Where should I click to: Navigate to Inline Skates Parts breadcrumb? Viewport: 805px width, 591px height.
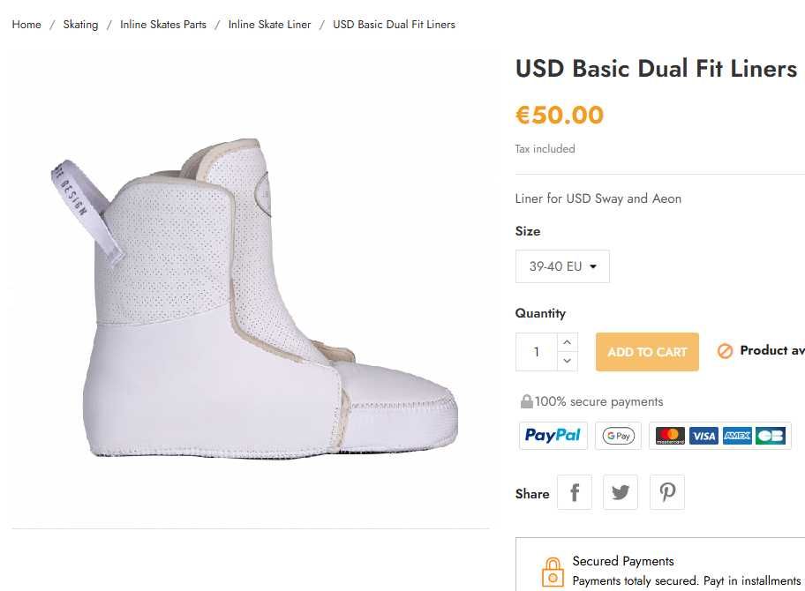click(163, 25)
